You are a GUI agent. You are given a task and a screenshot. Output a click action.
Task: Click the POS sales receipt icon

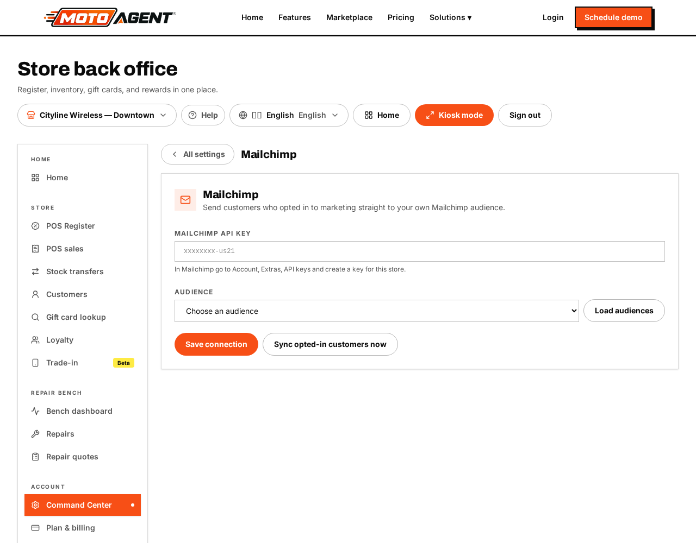pyautogui.click(x=35, y=249)
